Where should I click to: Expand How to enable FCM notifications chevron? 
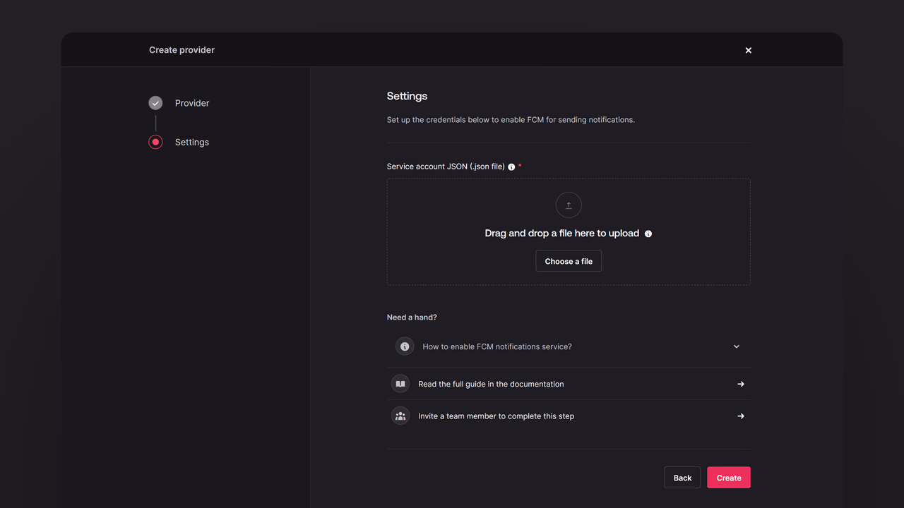click(737, 346)
